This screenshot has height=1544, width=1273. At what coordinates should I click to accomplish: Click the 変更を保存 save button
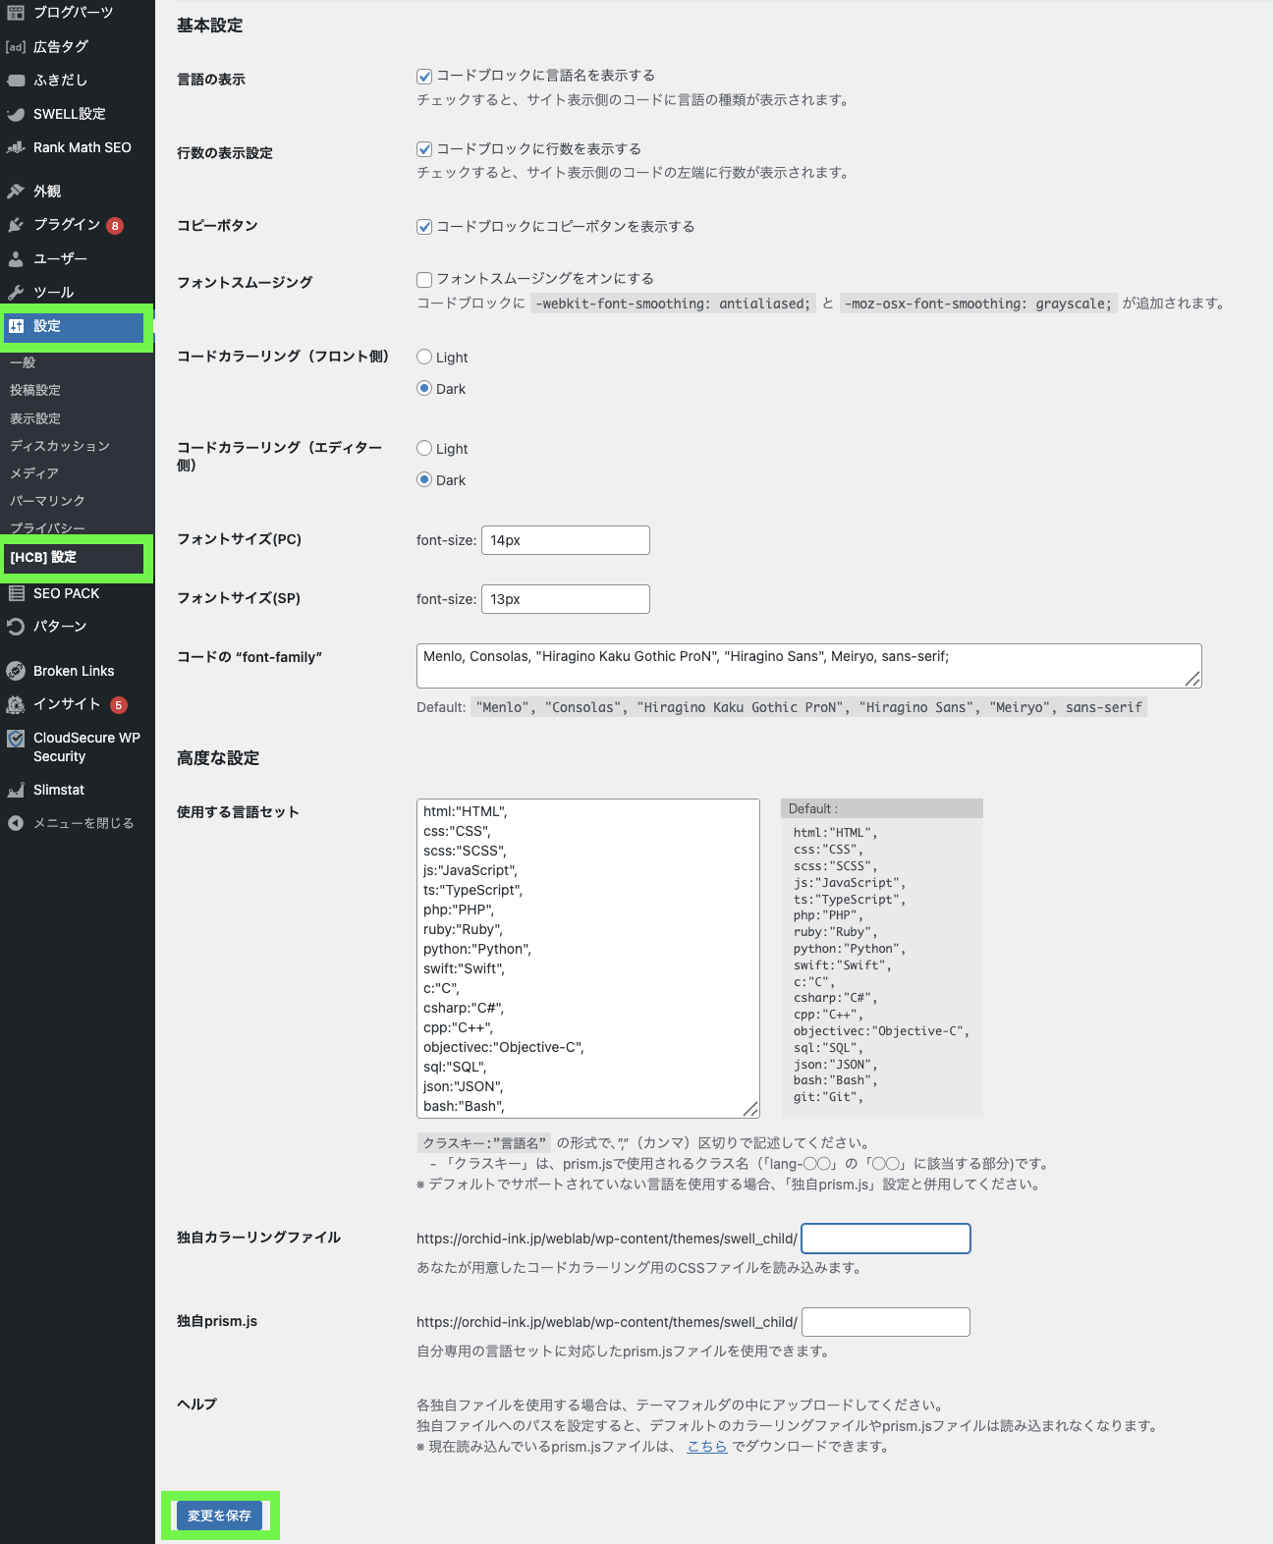pyautogui.click(x=219, y=1516)
